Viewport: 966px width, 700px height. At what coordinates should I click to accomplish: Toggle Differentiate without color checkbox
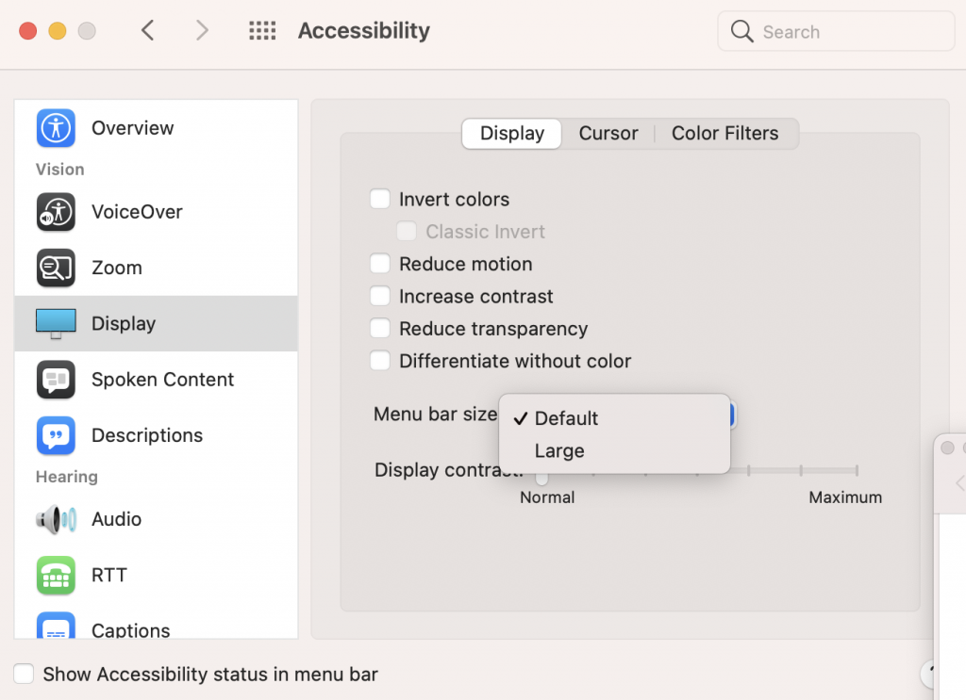click(x=380, y=361)
